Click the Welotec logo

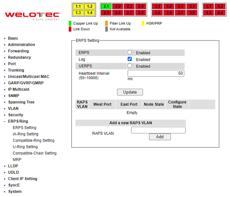point(32,16)
